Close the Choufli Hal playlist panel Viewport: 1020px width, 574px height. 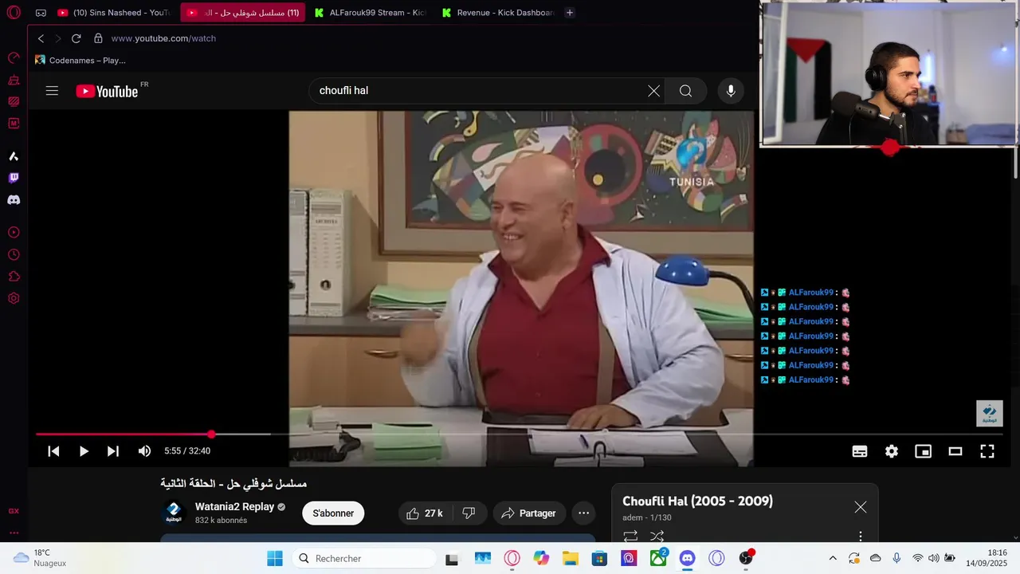[861, 507]
